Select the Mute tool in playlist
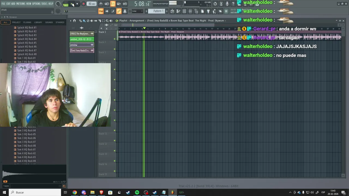Image resolution: width=349 pixels, height=196 pixels. pyautogui.click(x=92, y=21)
